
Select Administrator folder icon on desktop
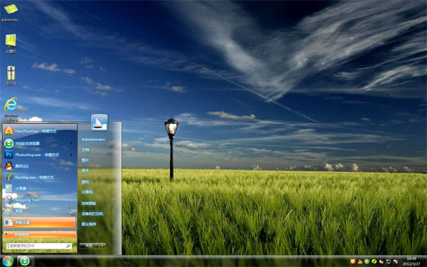(x=11, y=12)
